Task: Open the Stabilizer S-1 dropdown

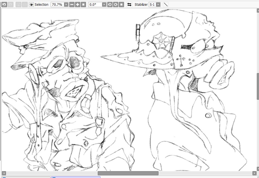Action: click(x=158, y=4)
